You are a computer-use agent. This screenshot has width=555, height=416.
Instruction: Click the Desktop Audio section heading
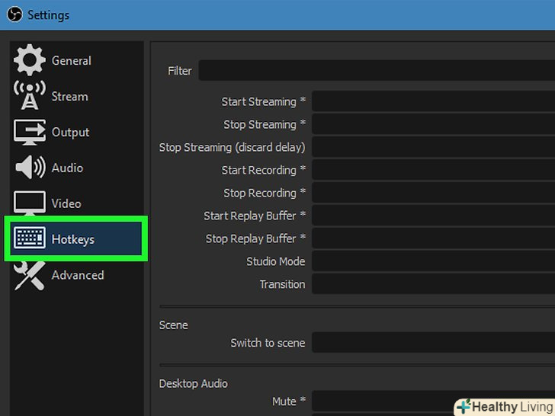tap(194, 383)
